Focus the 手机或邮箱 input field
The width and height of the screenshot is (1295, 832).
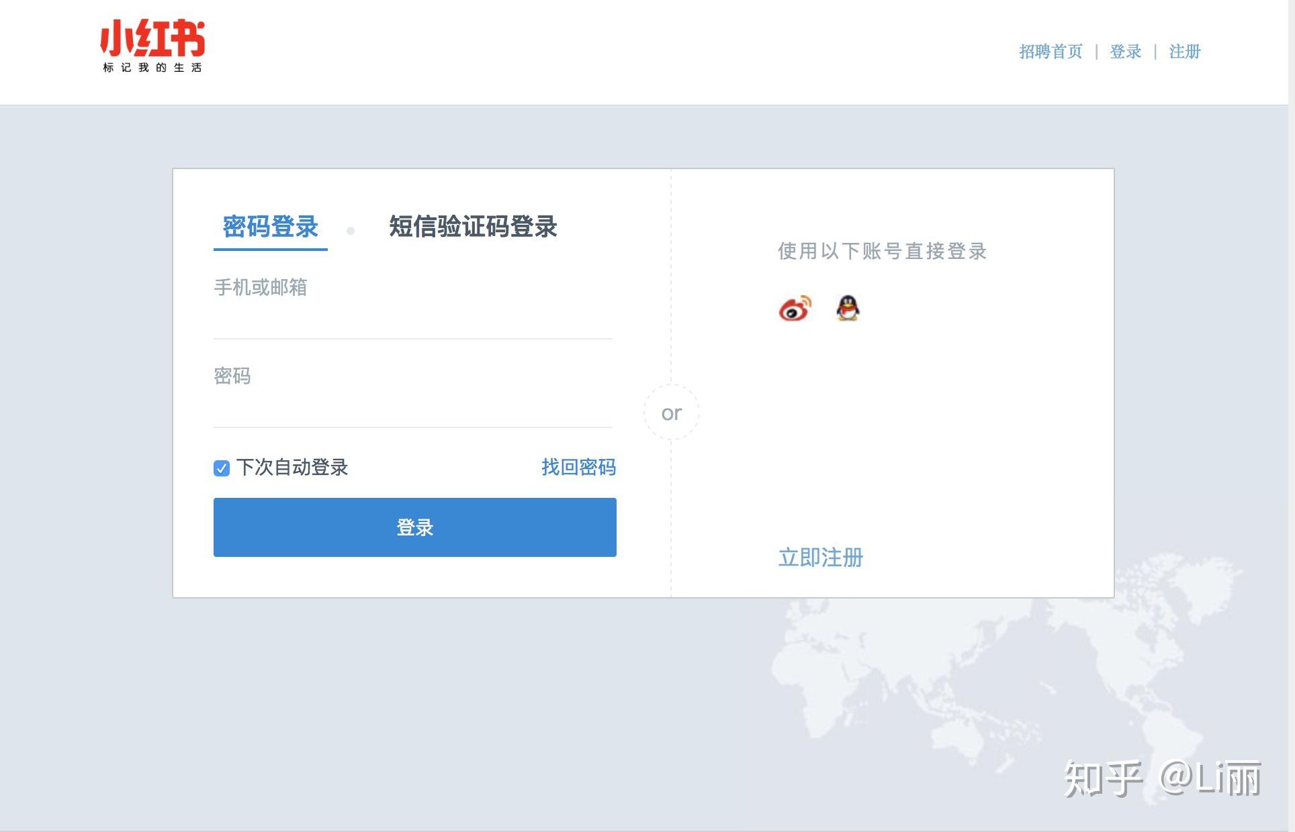pyautogui.click(x=412, y=315)
